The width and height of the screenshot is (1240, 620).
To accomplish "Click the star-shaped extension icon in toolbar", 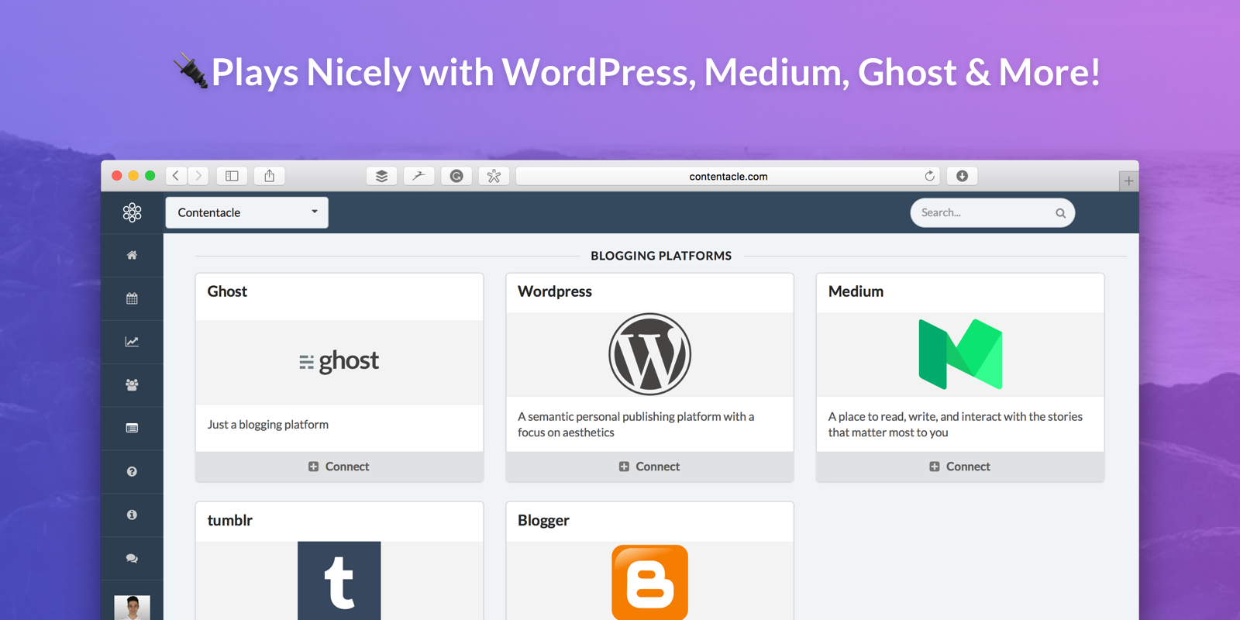I will (494, 176).
